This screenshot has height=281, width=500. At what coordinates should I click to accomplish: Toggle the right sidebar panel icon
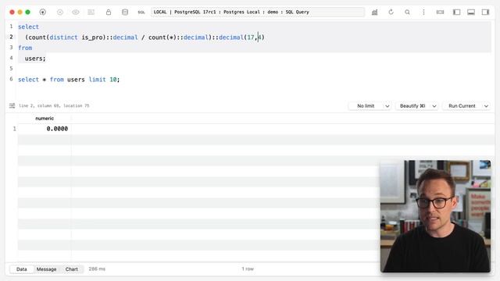(x=485, y=12)
